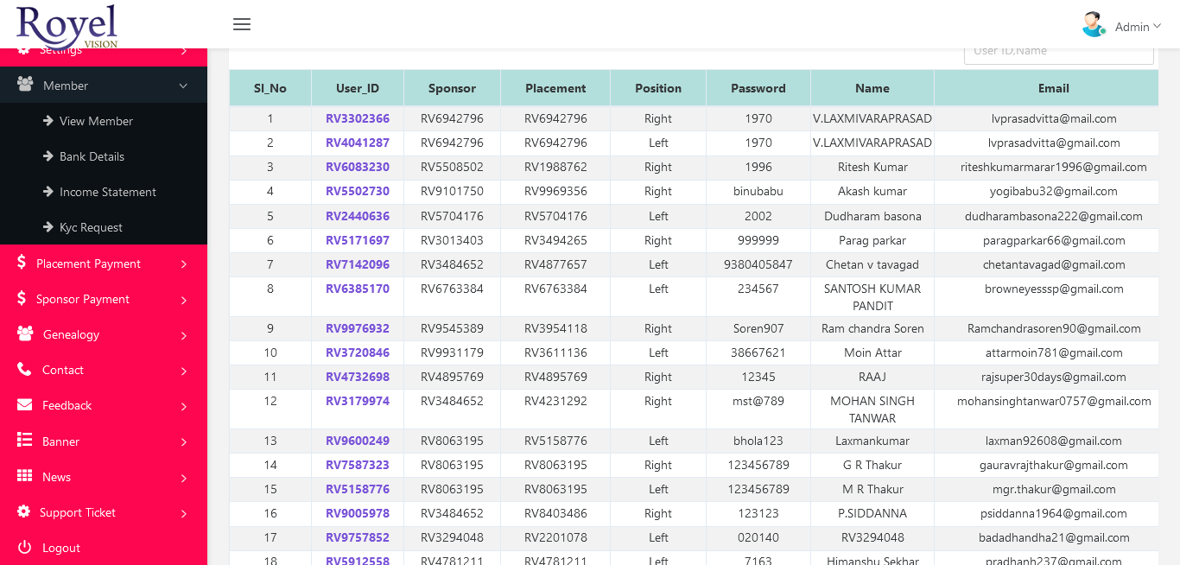Screen dimensions: 1180x565
Task: Open user link RV7587323
Action: click(358, 465)
